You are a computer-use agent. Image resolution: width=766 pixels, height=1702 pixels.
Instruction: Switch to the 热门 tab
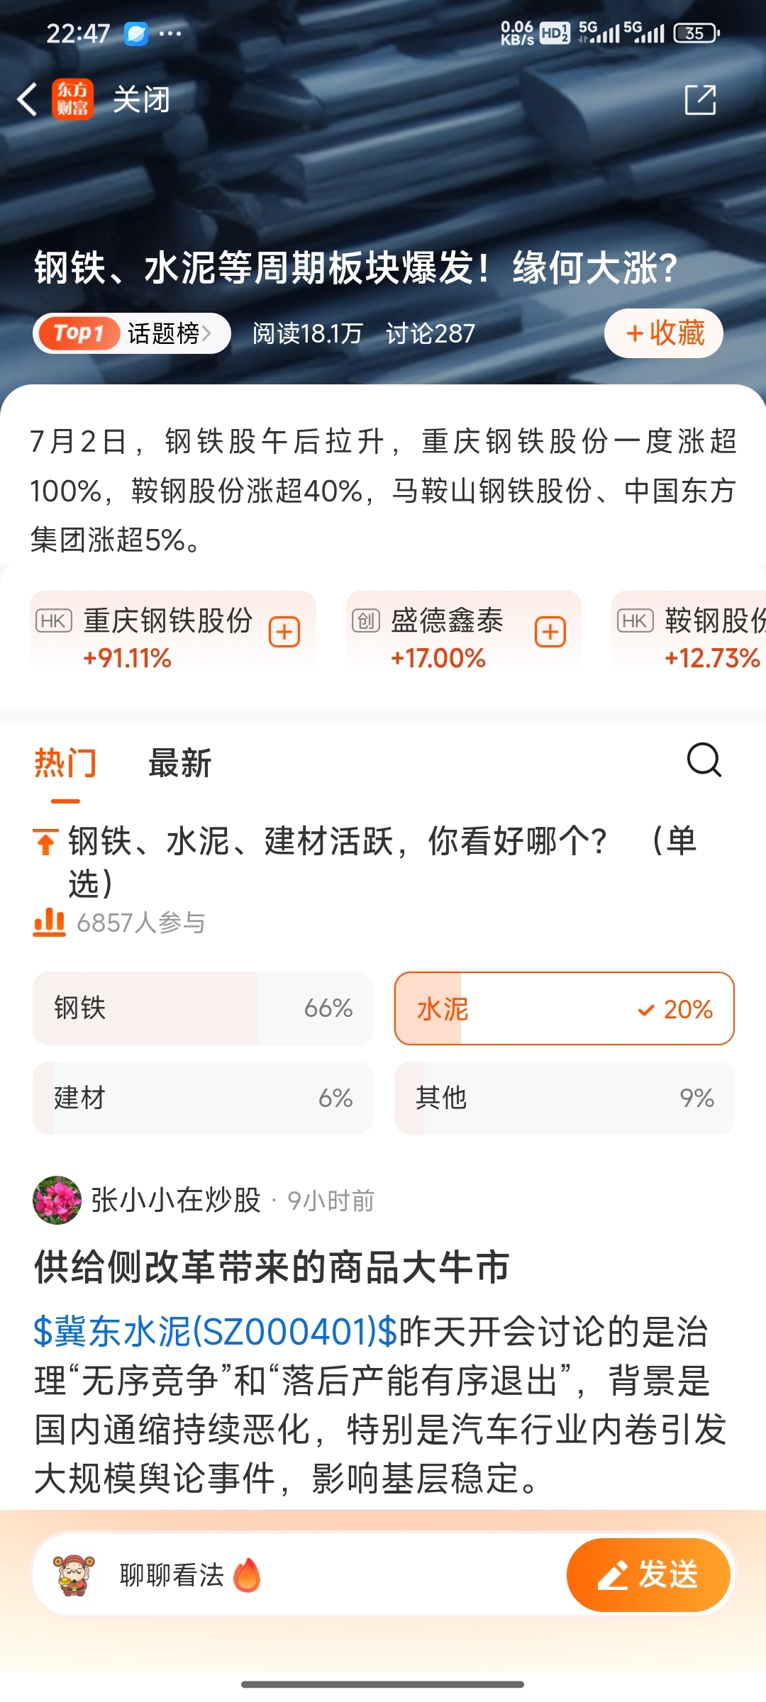point(65,763)
